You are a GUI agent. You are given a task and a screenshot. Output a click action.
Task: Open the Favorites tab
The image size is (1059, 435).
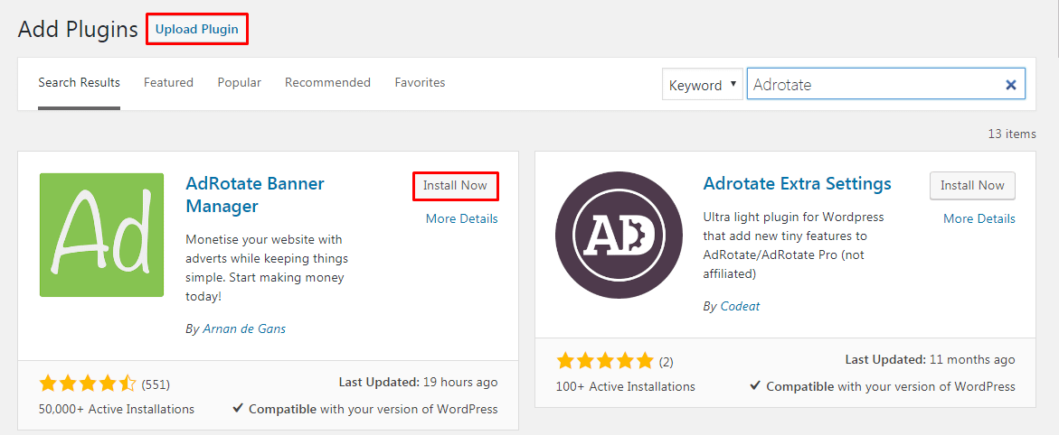pyautogui.click(x=421, y=83)
